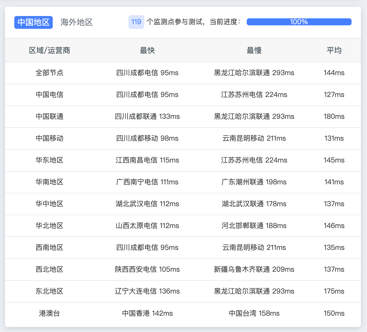The height and width of the screenshot is (332, 367).
Task: Click 广西南宁电信 111ms fastest cell
Action: (147, 182)
